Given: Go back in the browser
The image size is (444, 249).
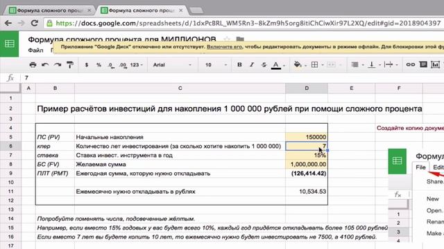Looking at the screenshot, I should pos(8,23).
